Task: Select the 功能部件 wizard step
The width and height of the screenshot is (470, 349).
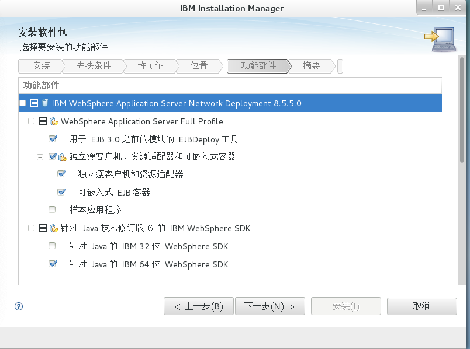Action: point(259,66)
